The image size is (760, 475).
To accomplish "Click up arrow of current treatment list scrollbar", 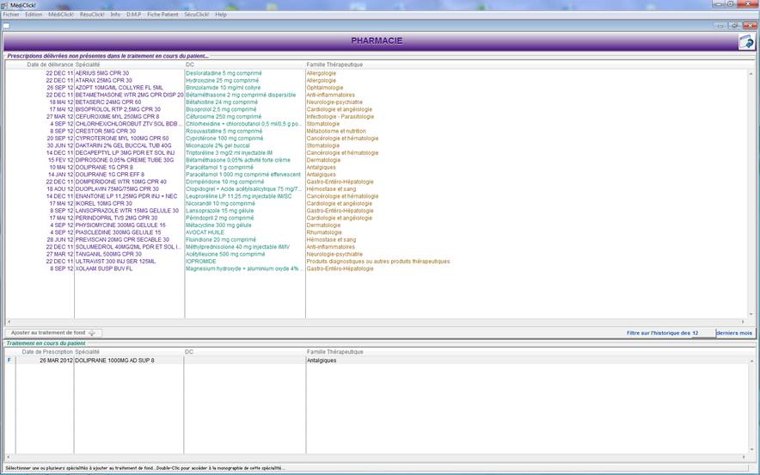I will [x=751, y=361].
